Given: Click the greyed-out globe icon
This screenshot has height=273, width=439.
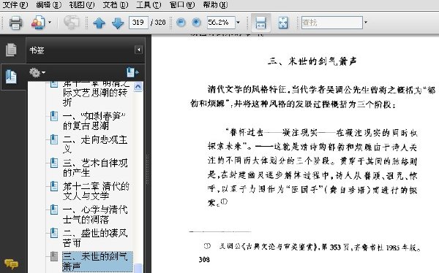Looking at the screenshot, I should pyautogui.click(x=71, y=23).
